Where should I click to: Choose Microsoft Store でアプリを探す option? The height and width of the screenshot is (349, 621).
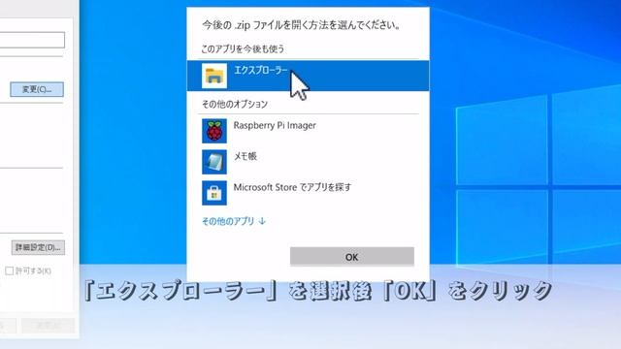click(292, 187)
